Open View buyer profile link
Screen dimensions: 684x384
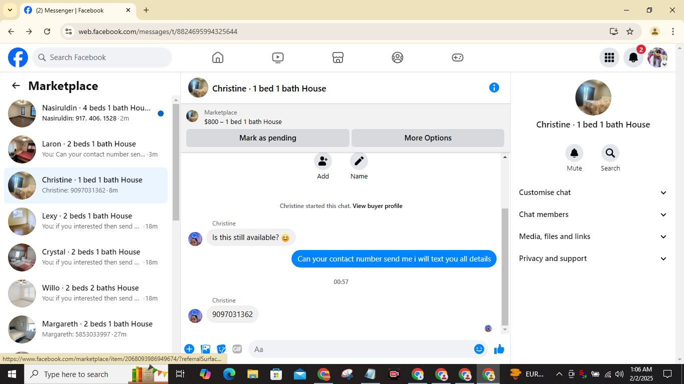coord(378,206)
